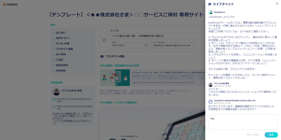281x140 pixels.
Task: Click the 営業担当者 heading
Action: (x=57, y=83)
